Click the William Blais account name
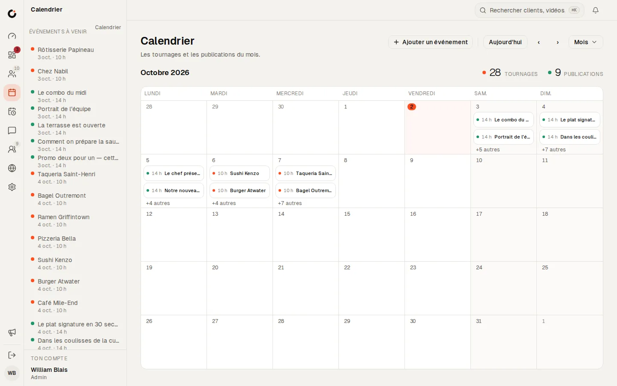The width and height of the screenshot is (617, 386). point(49,370)
